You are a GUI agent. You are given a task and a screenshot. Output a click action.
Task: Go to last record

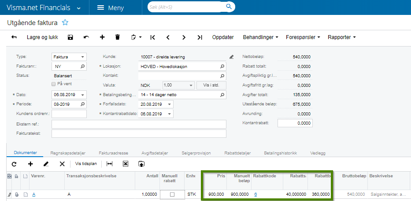point(200,37)
